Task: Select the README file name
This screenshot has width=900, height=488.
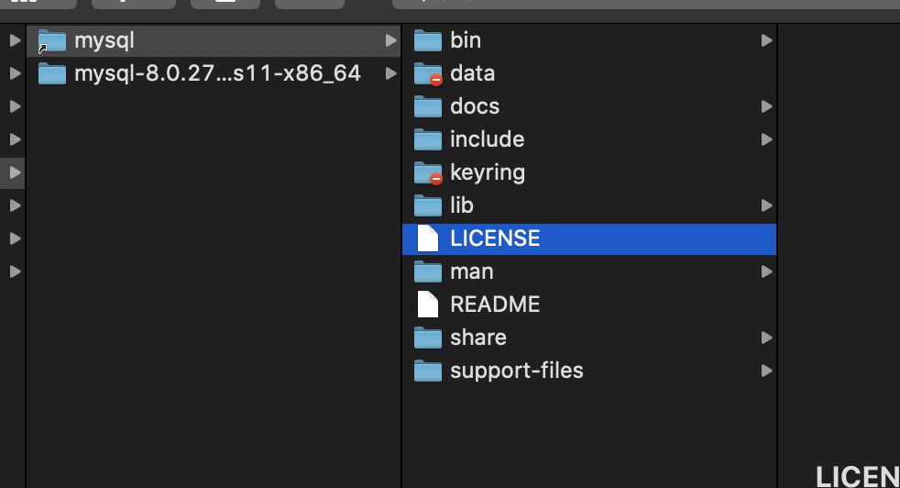Action: 495,305
